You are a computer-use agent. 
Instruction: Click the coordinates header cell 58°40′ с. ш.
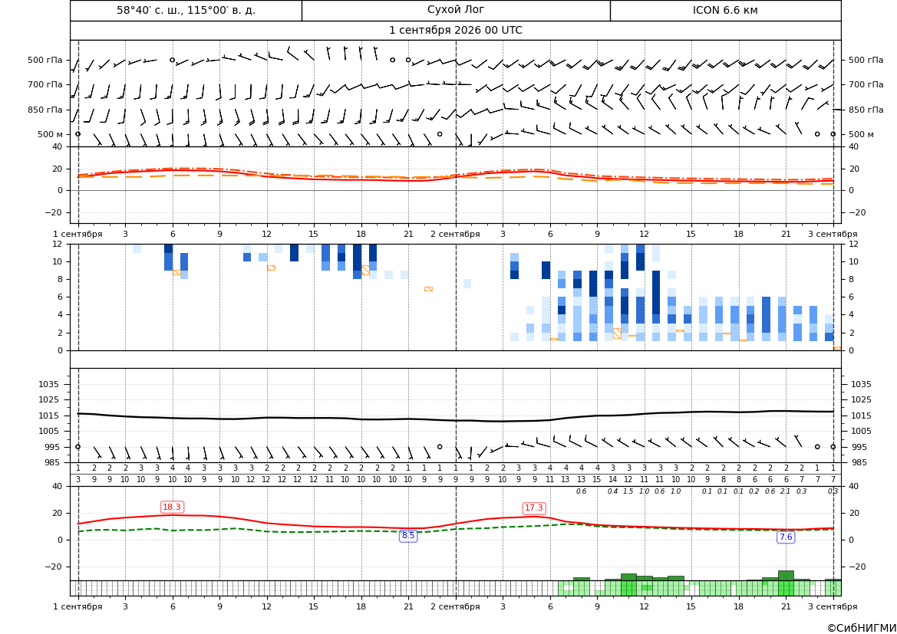pos(186,10)
